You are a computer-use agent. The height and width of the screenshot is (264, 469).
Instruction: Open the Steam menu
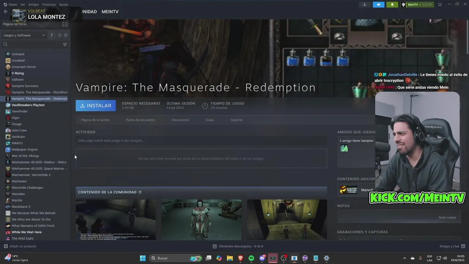click(10, 4)
